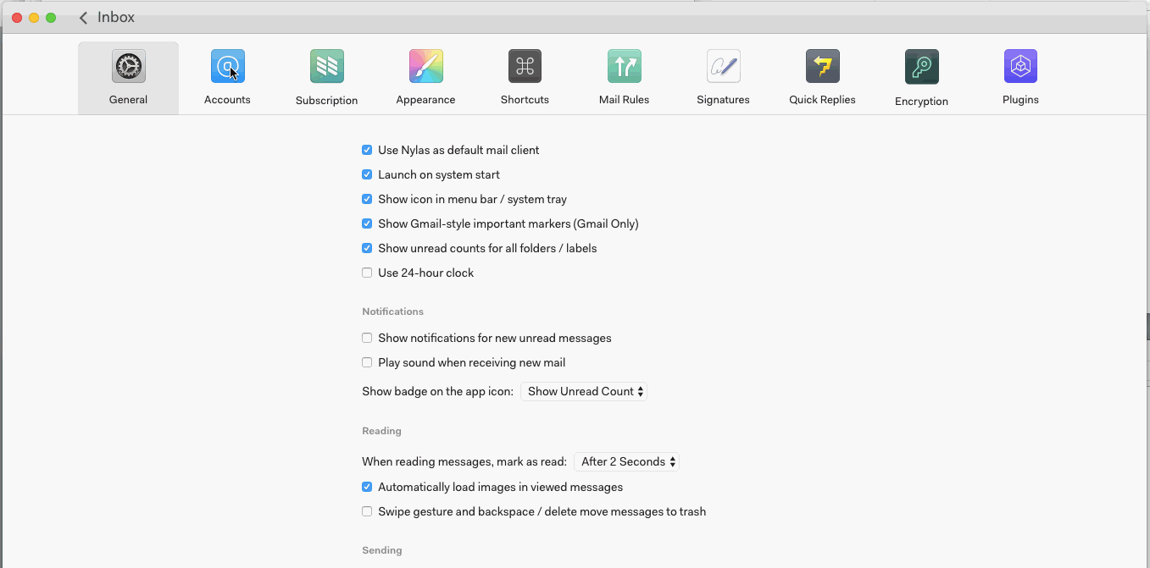
Task: Select the Subscription icon
Action: (326, 67)
